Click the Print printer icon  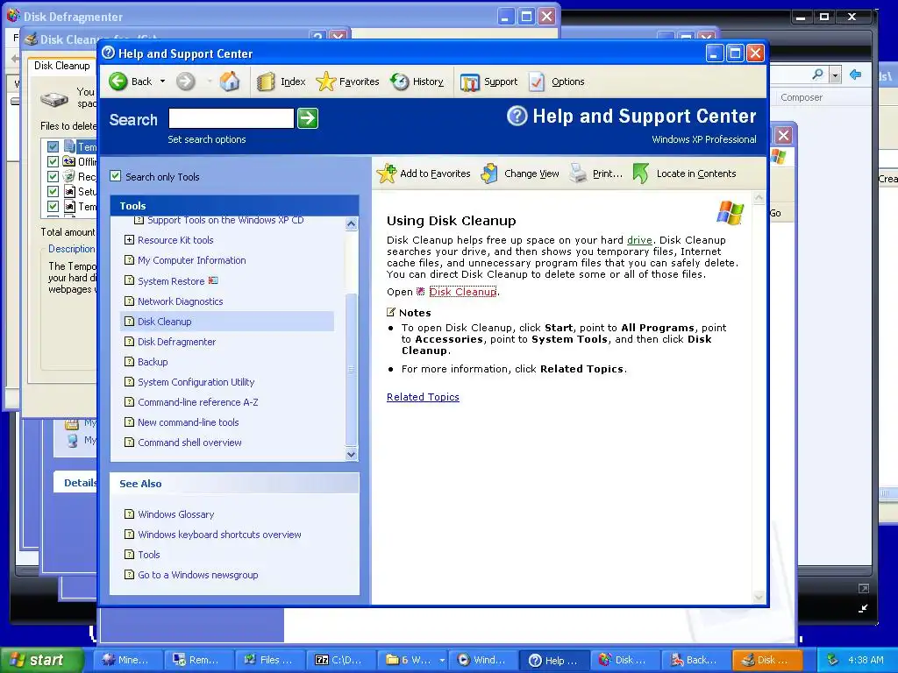click(578, 174)
